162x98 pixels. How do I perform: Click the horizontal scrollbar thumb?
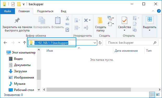click(89, 90)
